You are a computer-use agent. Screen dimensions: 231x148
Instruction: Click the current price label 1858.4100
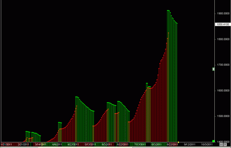pyautogui.click(x=223, y=24)
